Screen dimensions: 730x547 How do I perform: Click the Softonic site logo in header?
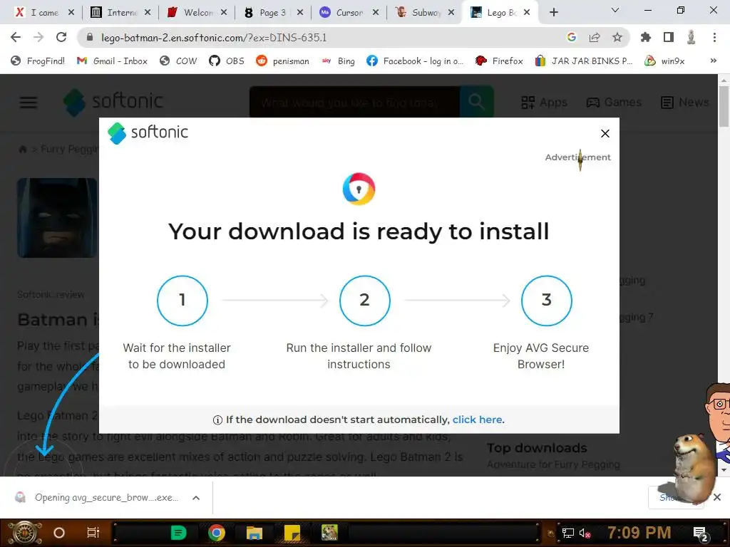pos(113,101)
